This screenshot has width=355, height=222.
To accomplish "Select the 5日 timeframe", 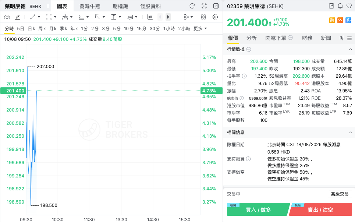I will tap(20, 29).
